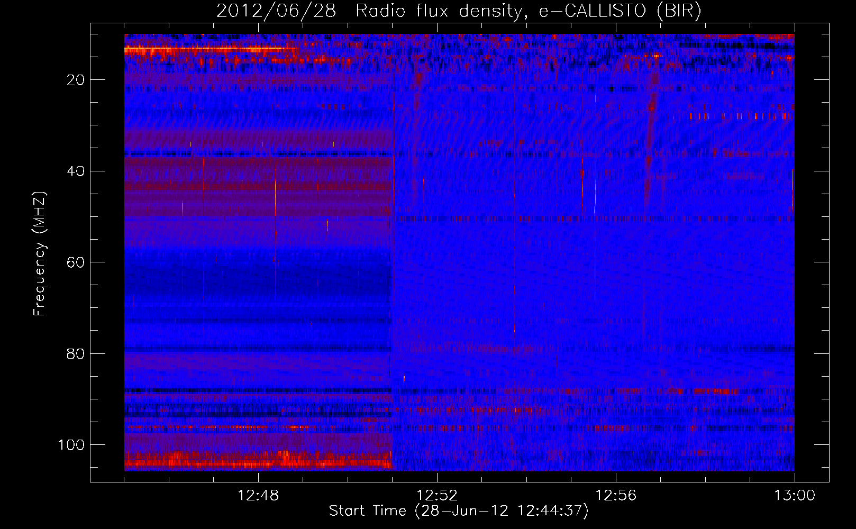The width and height of the screenshot is (856, 529).
Task: Click the 'Frequency (MHZ)' axis label
Action: click(x=40, y=254)
